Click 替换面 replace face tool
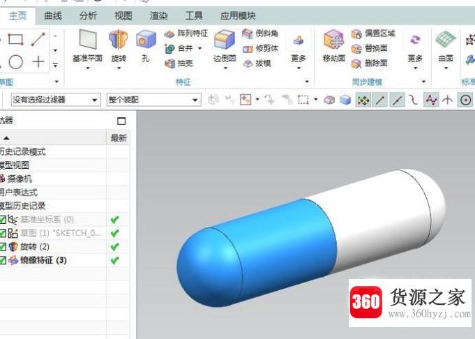 click(369, 48)
